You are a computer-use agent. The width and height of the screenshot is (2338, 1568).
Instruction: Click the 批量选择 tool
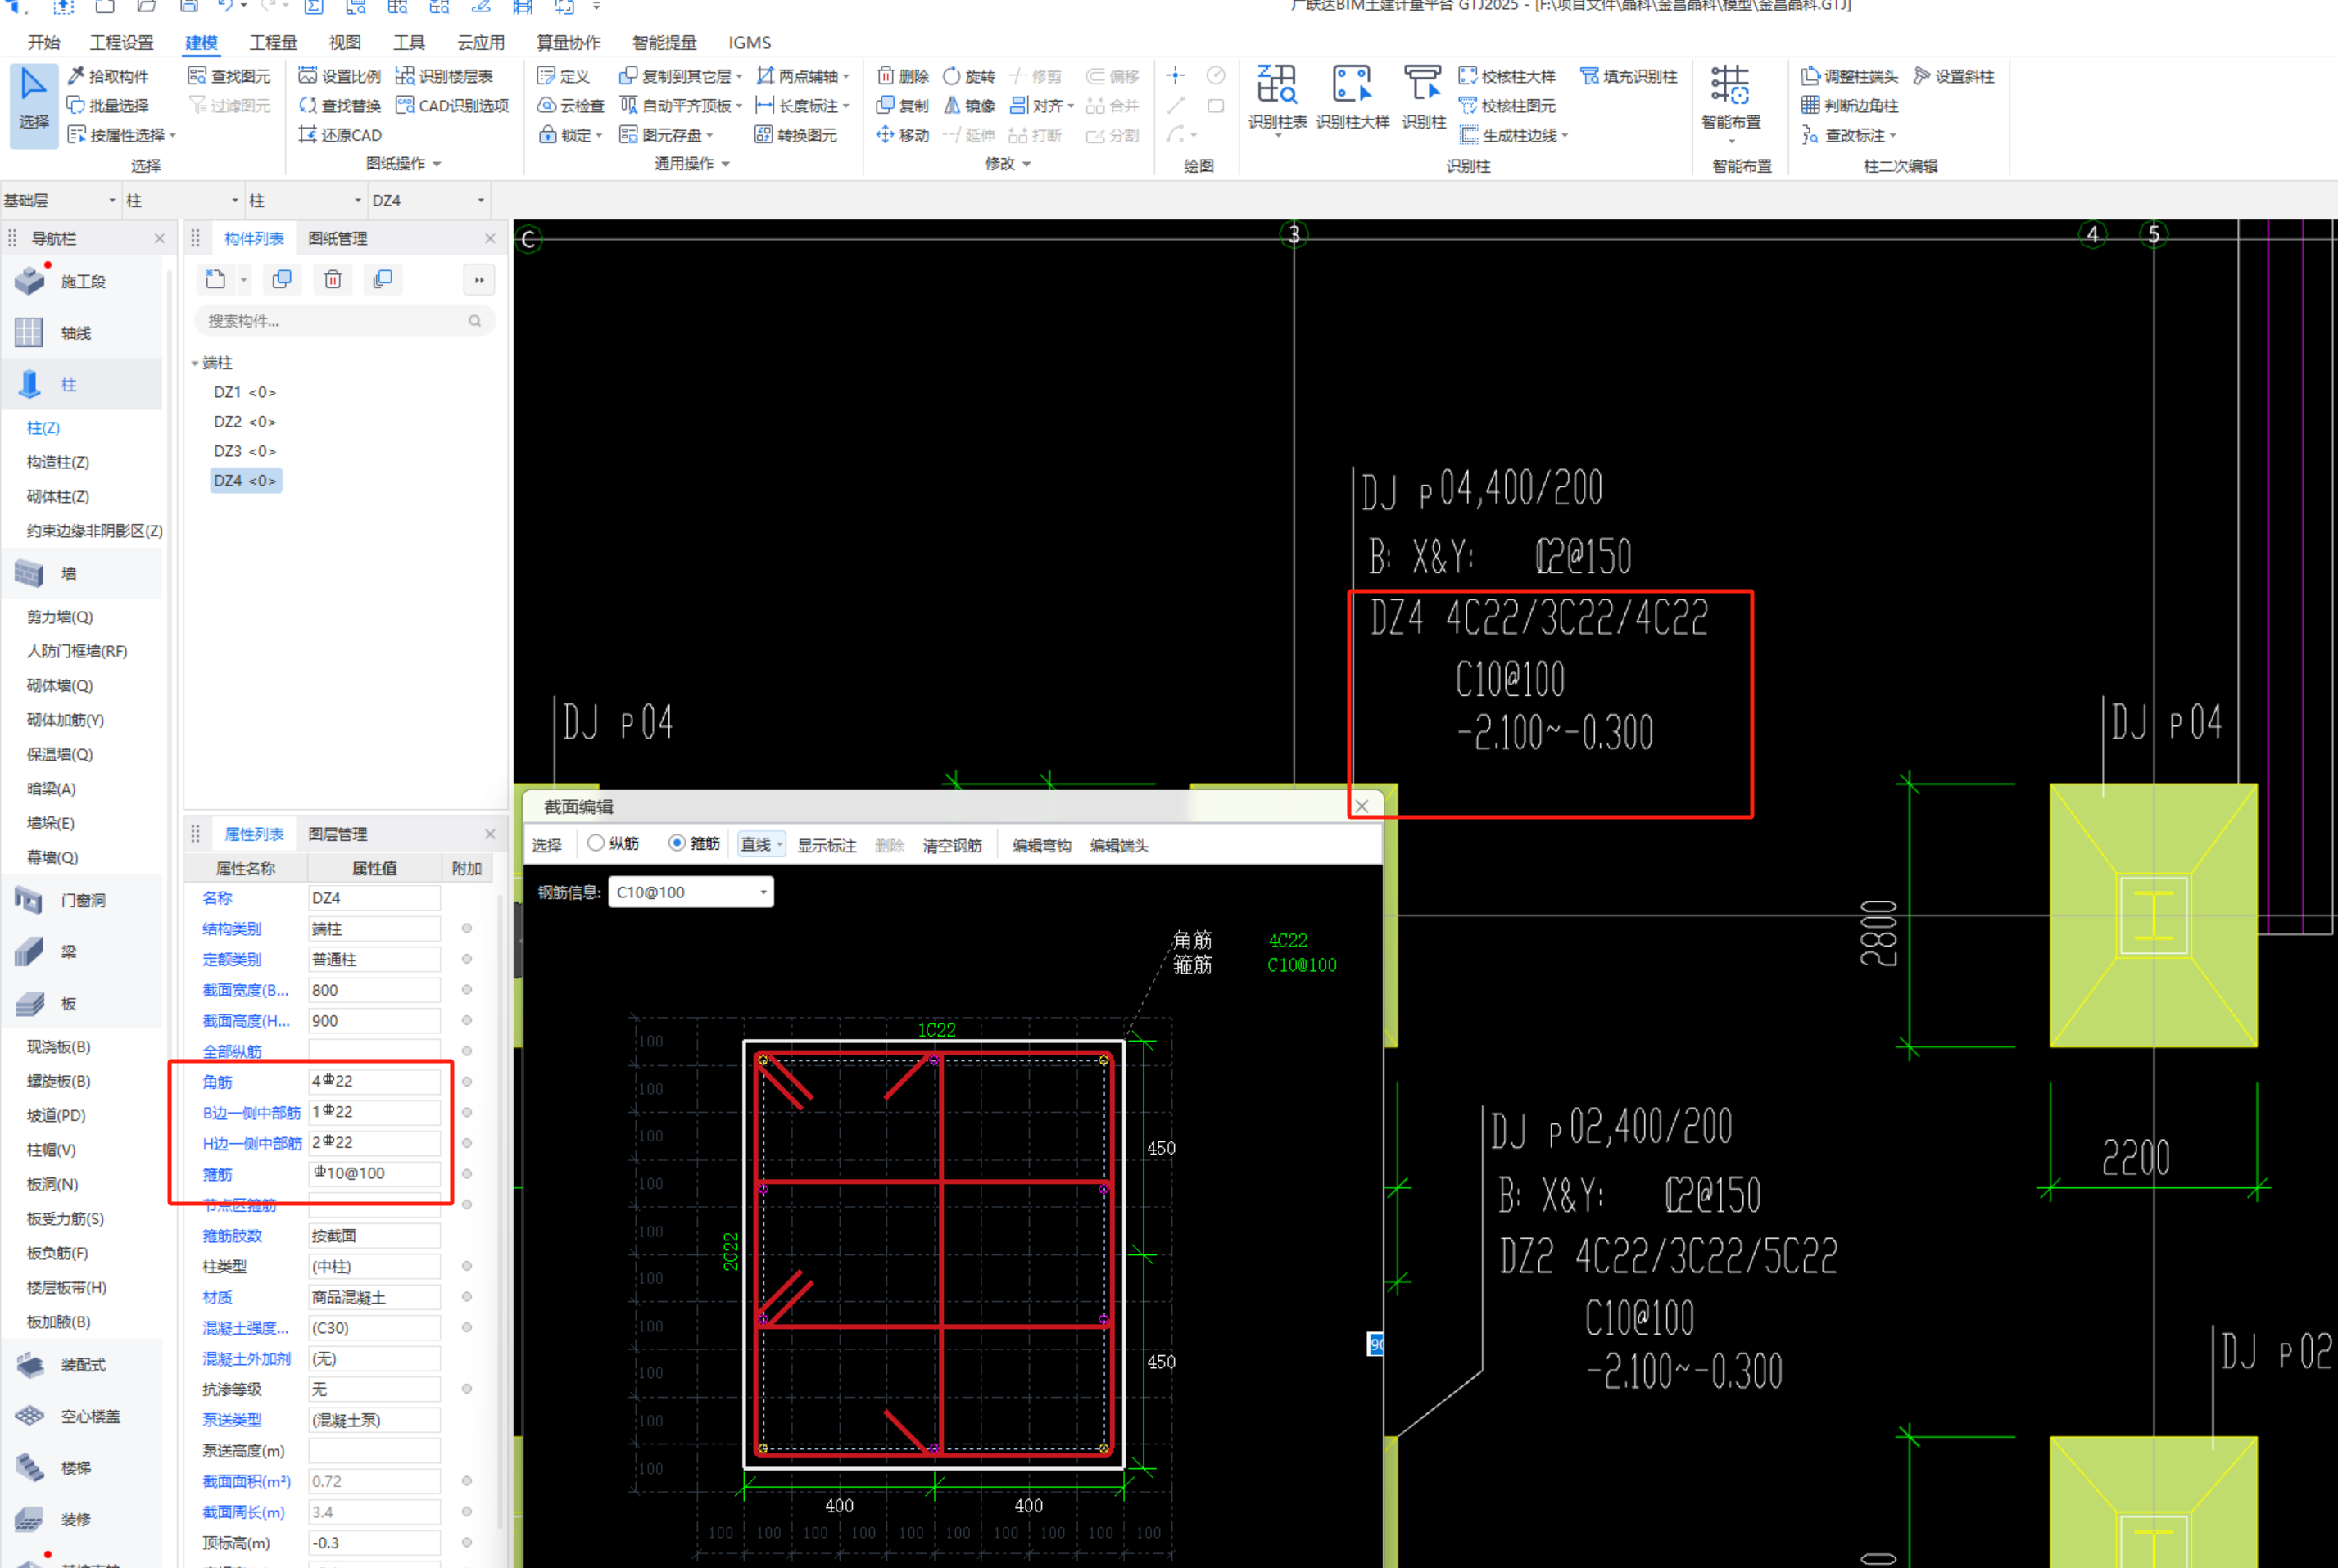pyautogui.click(x=108, y=105)
